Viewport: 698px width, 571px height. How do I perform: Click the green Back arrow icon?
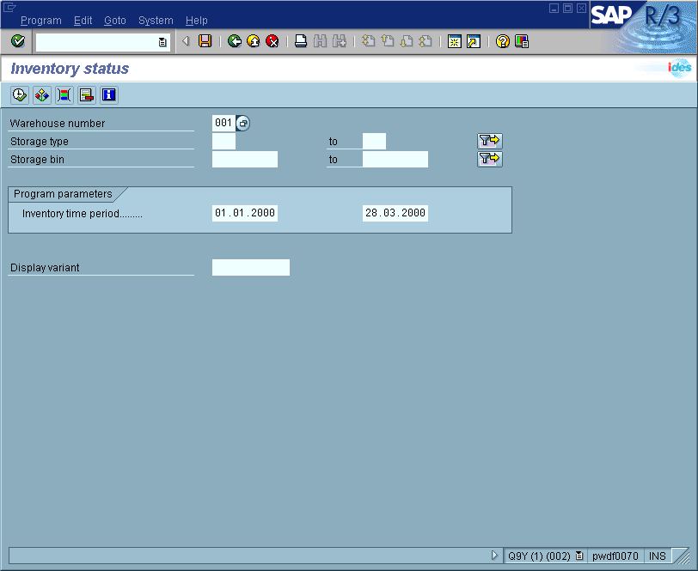pos(235,41)
